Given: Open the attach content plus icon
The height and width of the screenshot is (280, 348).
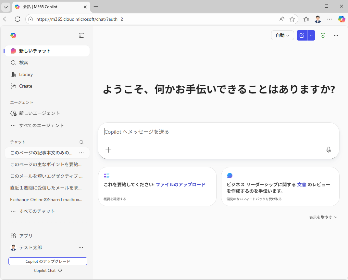Looking at the screenshot, I should click(108, 150).
